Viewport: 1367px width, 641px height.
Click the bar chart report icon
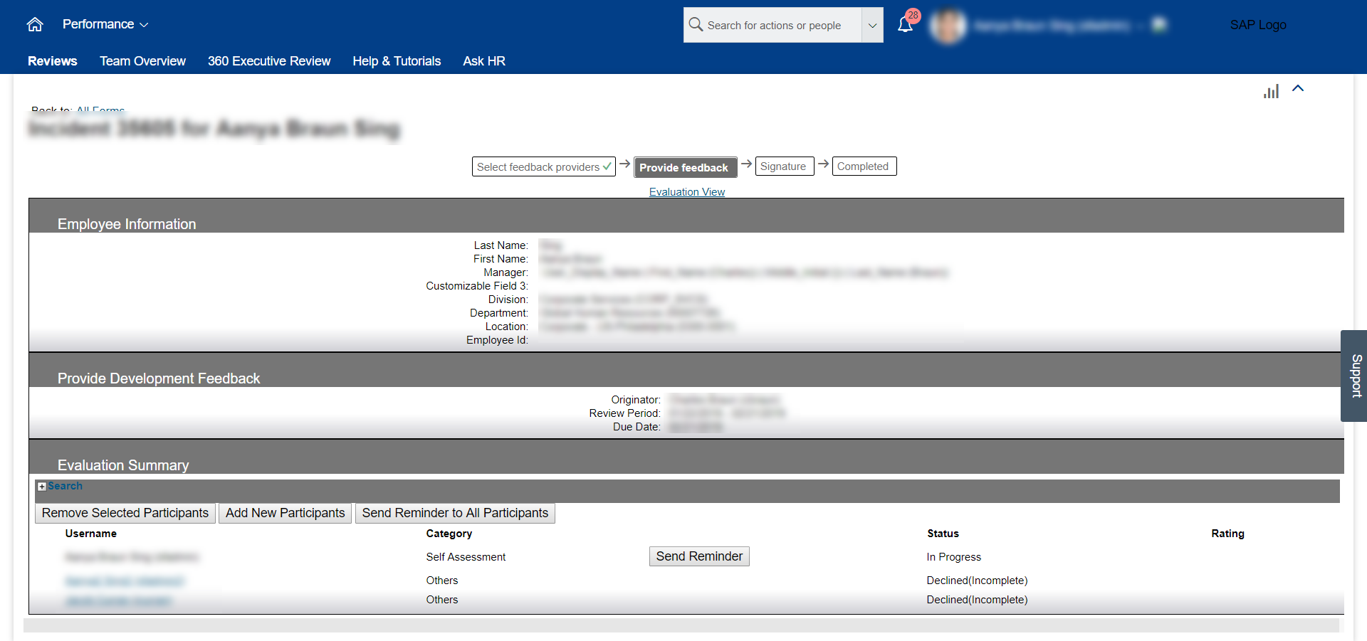1272,91
